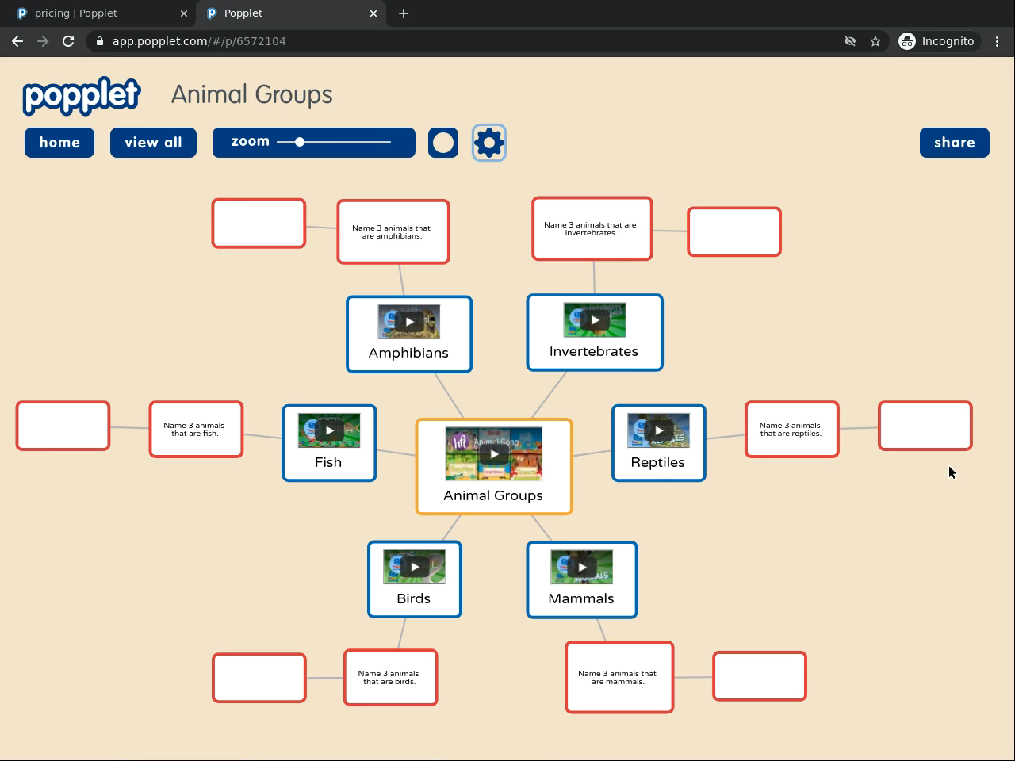
Task: Play the Amphibians video
Action: (409, 322)
